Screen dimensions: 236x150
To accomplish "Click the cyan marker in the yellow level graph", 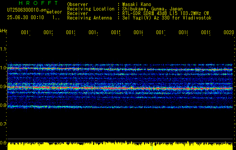I will tap(152, 148).
